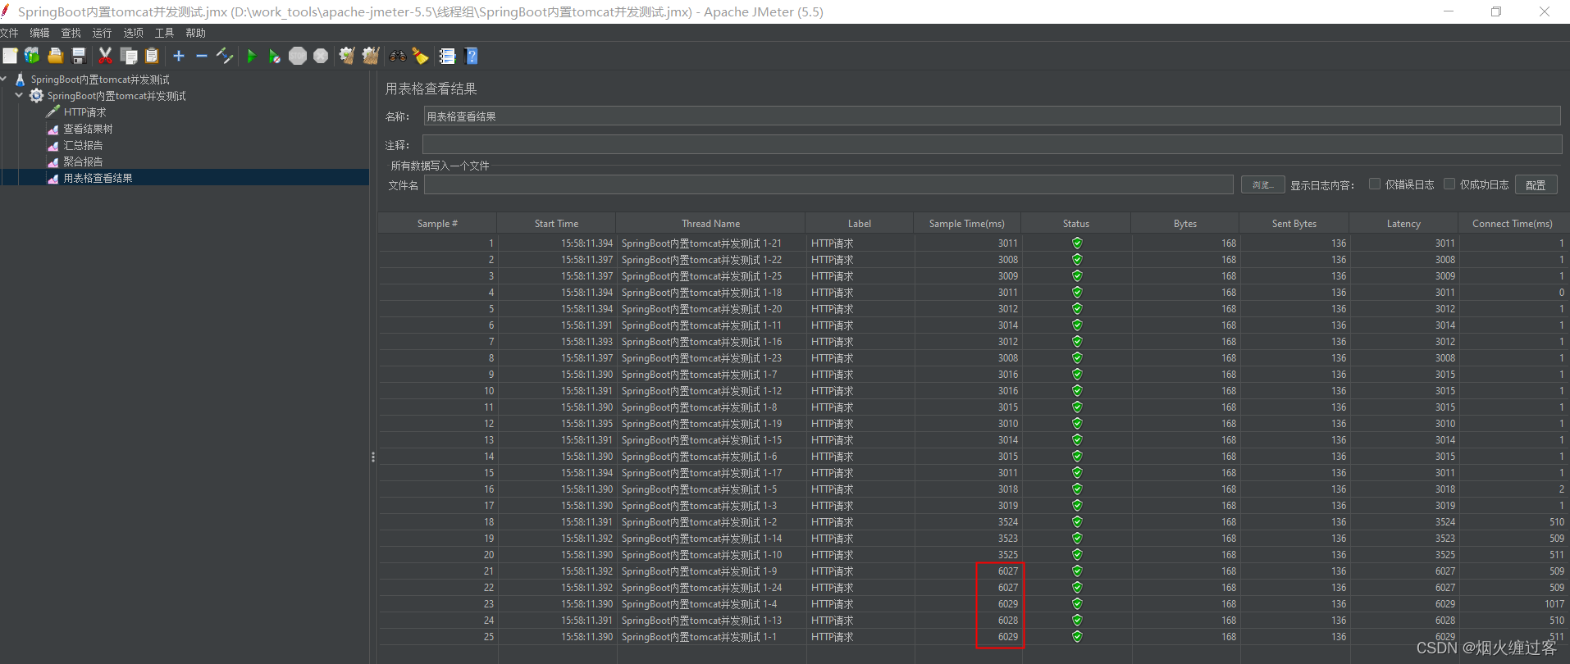Screen dimensions: 1570x664
Task: Click connect time 1017 in row 23
Action: click(x=1554, y=604)
